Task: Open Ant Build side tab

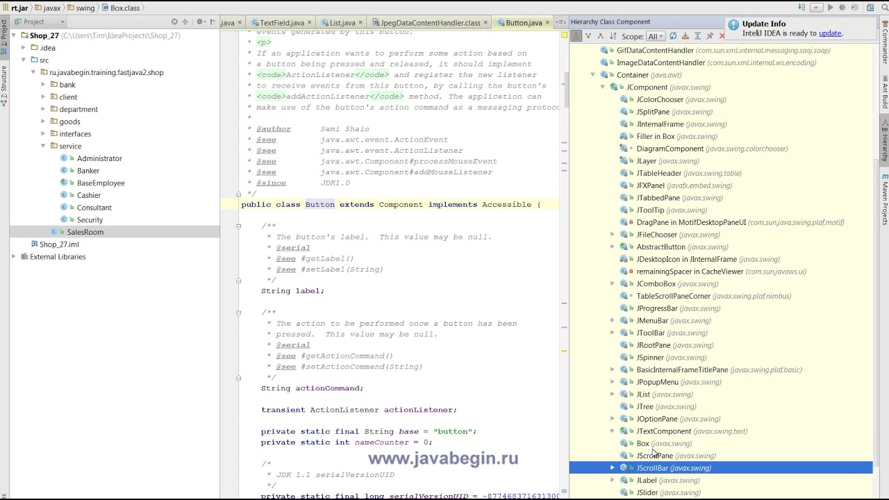Action: pyautogui.click(x=885, y=91)
